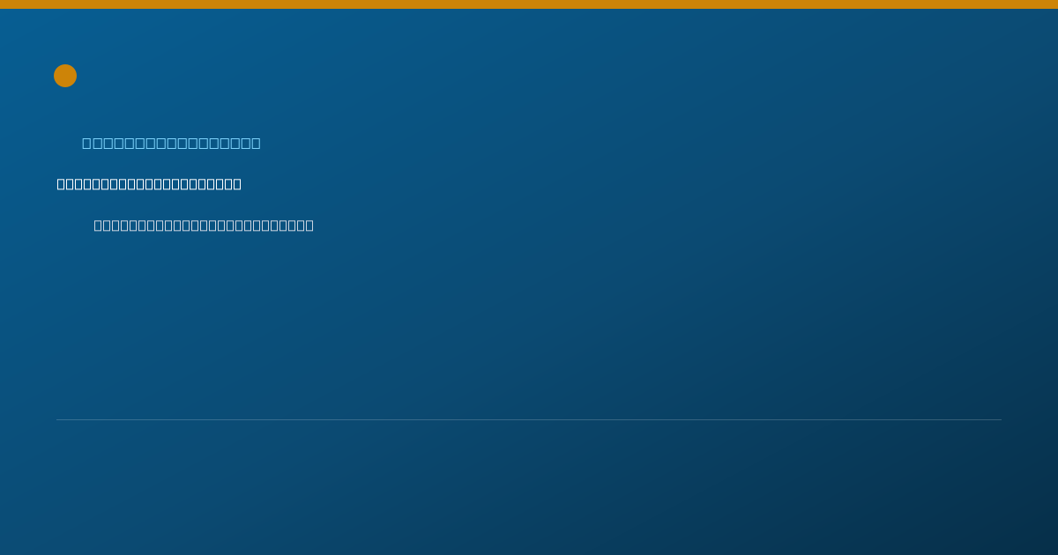Select the bold white text line

pyautogui.click(x=149, y=184)
